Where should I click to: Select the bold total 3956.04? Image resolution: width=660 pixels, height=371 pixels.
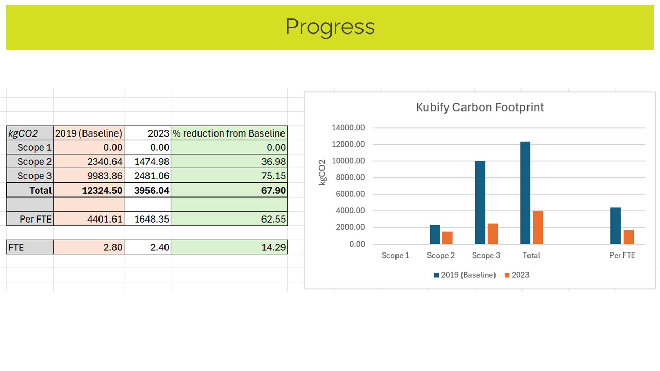[x=147, y=190]
